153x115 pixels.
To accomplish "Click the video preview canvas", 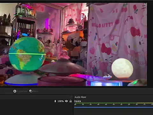I will coord(73,44).
